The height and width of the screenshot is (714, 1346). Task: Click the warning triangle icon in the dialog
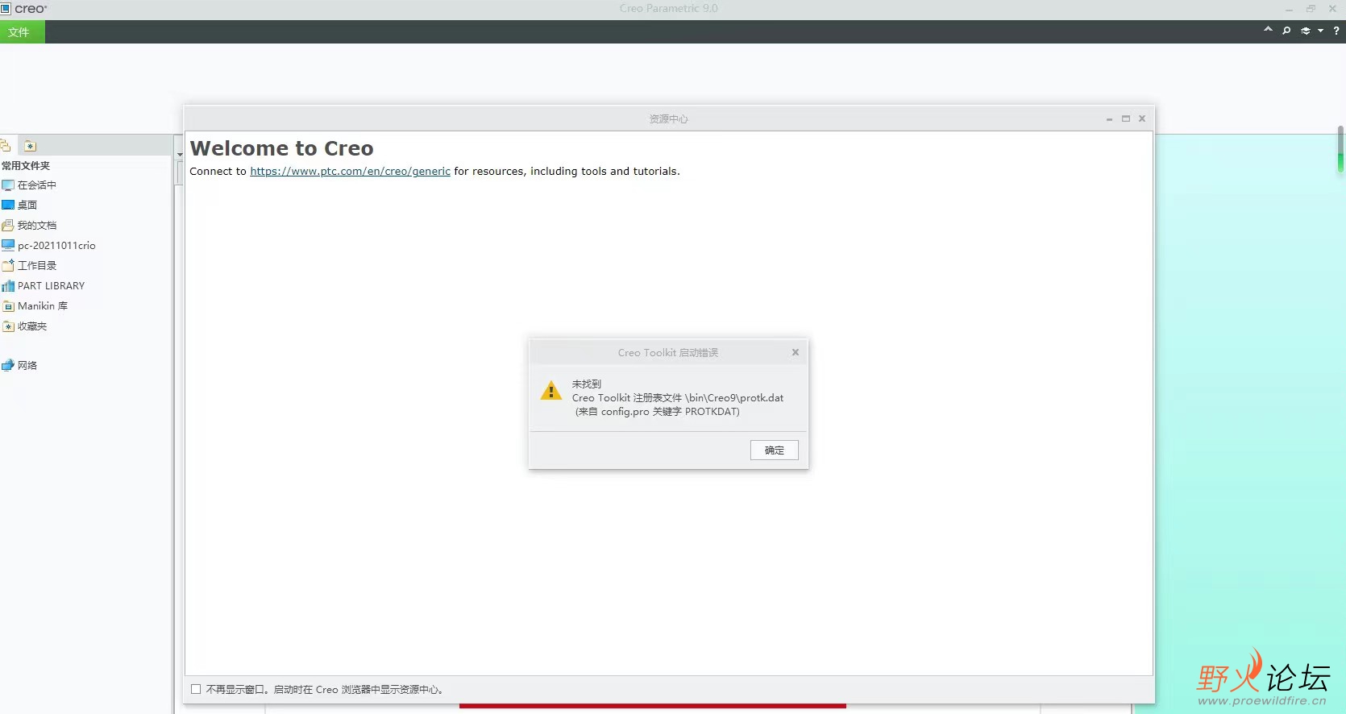[551, 391]
